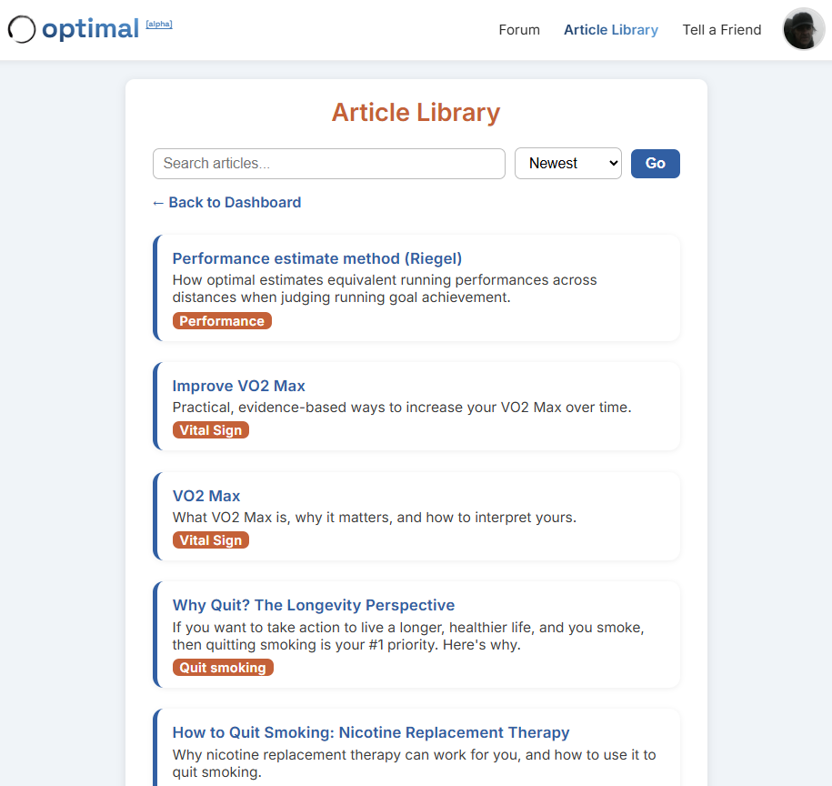832x786 pixels.
Task: Switch to the Forum section
Action: 518,29
